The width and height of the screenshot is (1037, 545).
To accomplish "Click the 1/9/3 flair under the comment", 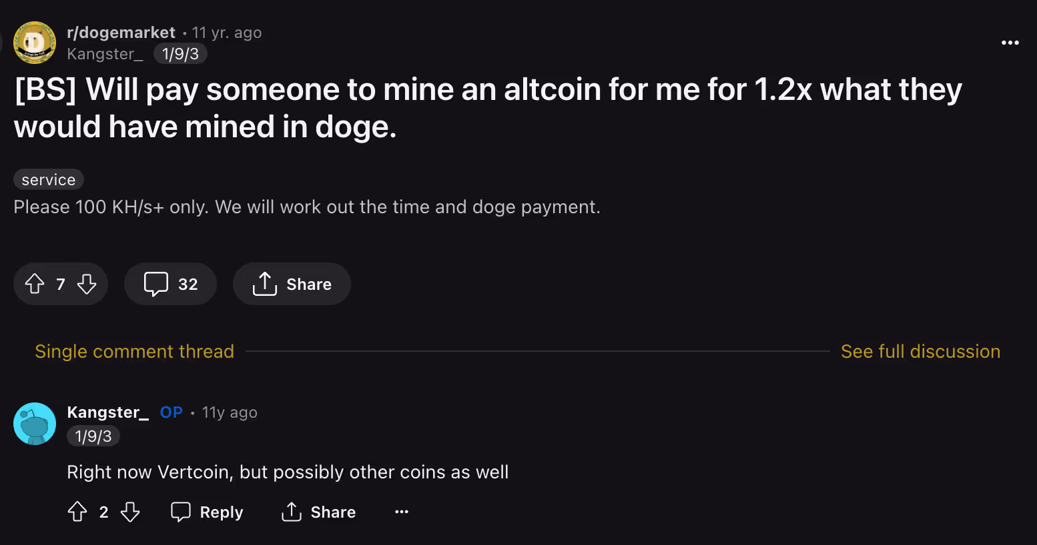I will click(93, 436).
